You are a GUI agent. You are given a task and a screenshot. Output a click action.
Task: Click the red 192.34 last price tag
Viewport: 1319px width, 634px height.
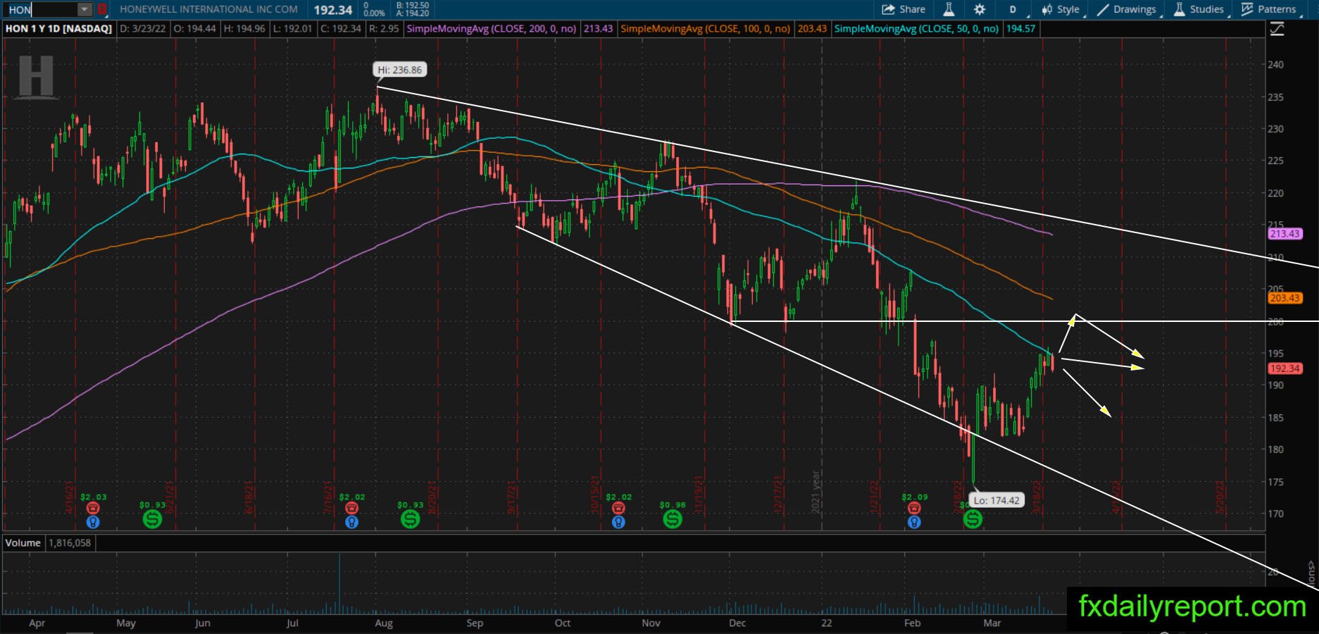point(1285,368)
